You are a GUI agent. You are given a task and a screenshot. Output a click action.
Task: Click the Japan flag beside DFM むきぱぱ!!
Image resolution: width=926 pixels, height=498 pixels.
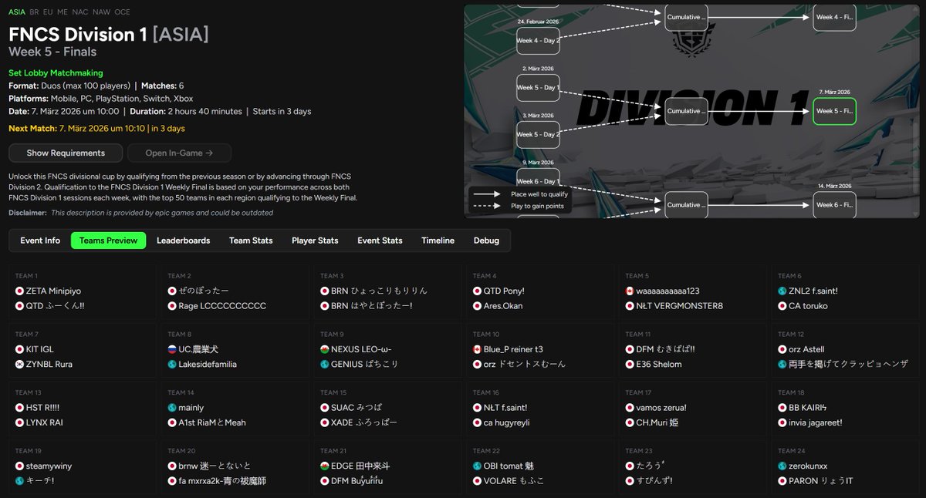pos(630,349)
